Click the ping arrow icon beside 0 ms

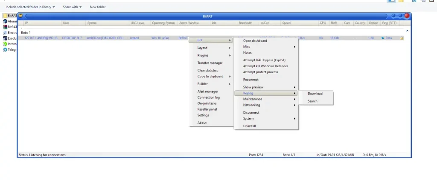382,38
